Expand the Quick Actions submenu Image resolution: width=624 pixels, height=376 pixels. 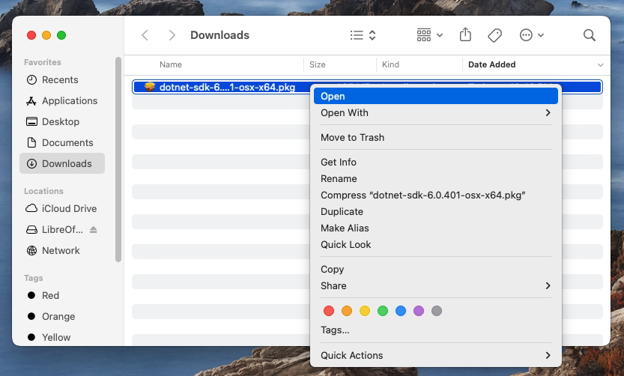436,356
